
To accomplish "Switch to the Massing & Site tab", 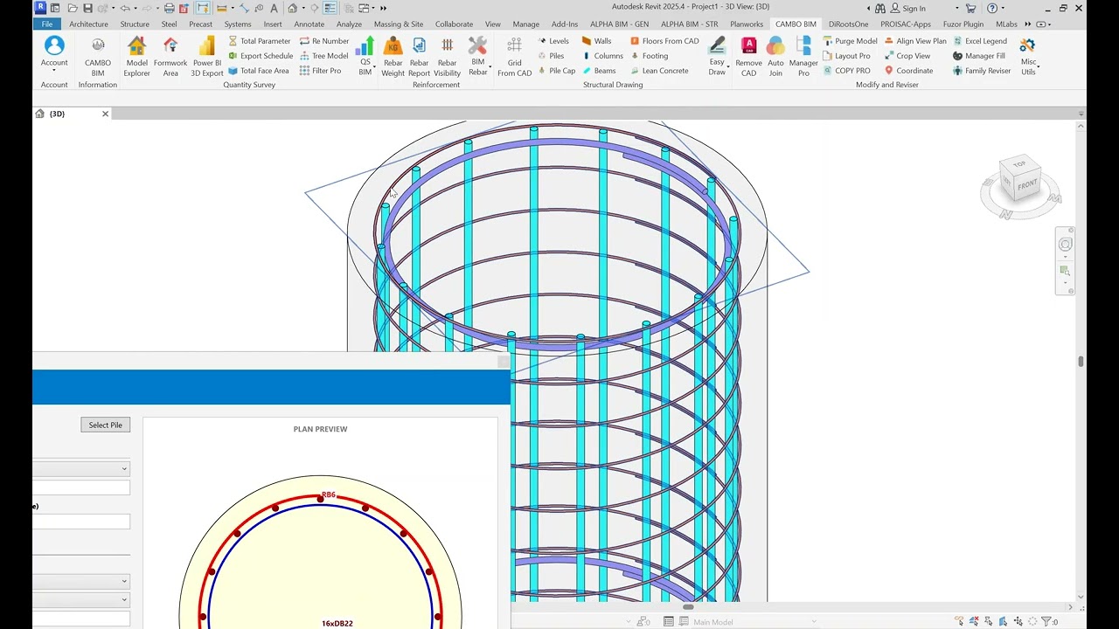I will tap(399, 24).
